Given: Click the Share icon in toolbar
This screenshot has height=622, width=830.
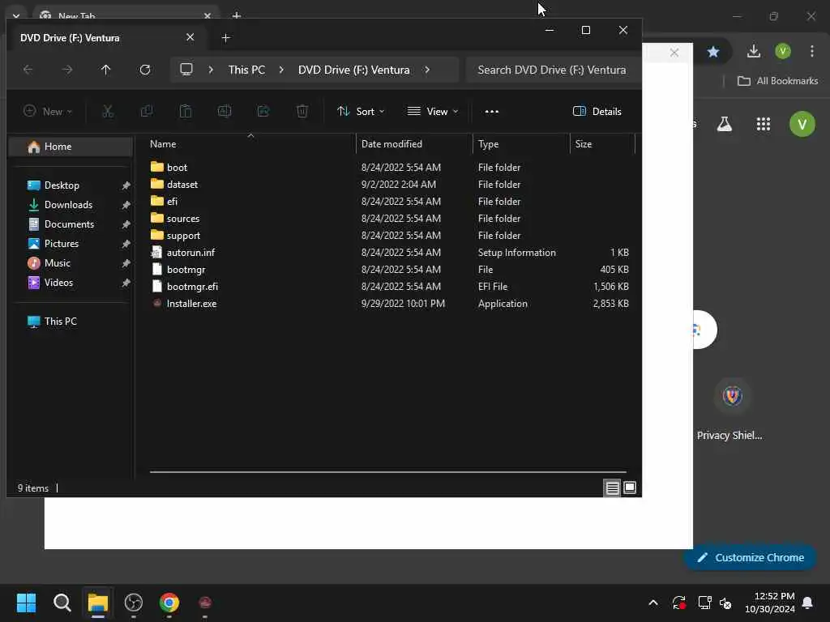Looking at the screenshot, I should point(263,111).
